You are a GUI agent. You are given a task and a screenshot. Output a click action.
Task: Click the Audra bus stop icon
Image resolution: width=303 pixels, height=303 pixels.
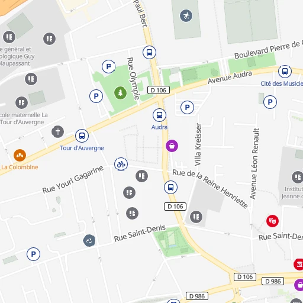tap(159, 115)
